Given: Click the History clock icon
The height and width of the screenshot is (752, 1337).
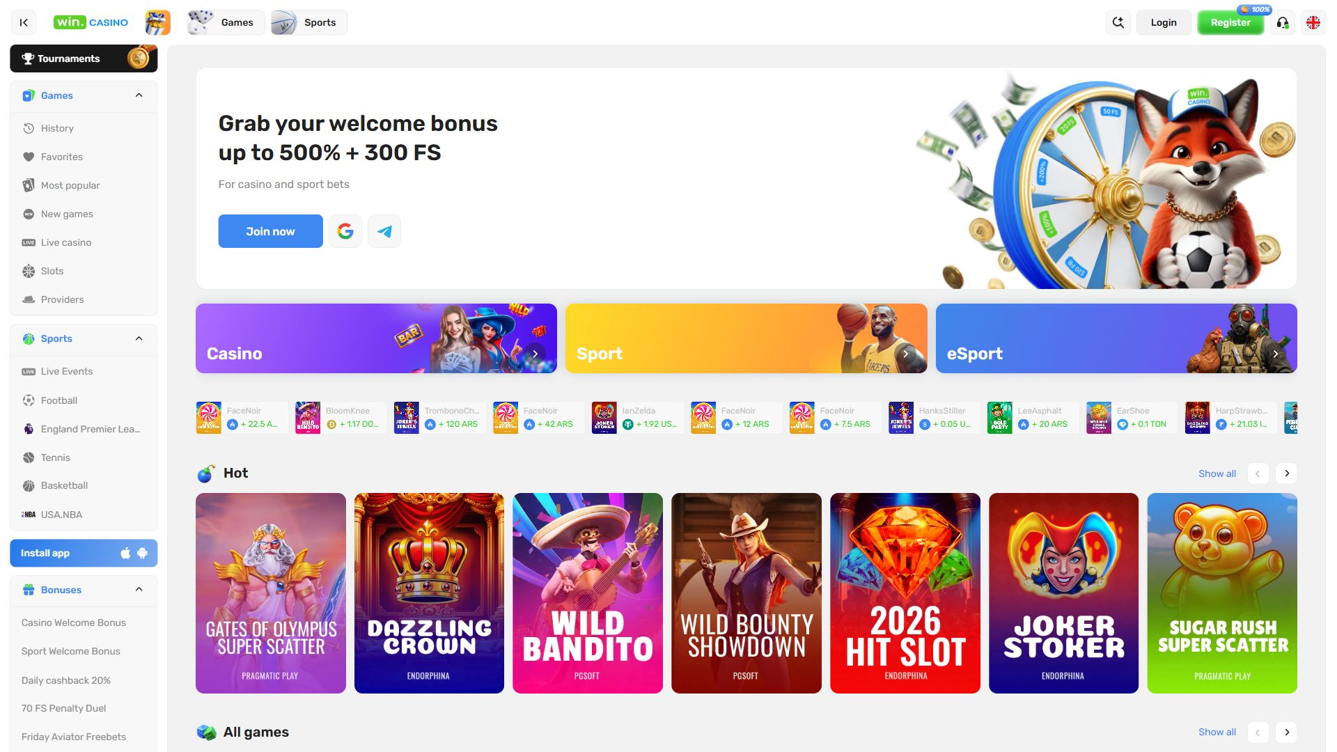Looking at the screenshot, I should (29, 128).
